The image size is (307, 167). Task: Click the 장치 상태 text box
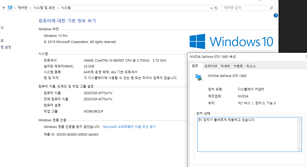(249, 134)
